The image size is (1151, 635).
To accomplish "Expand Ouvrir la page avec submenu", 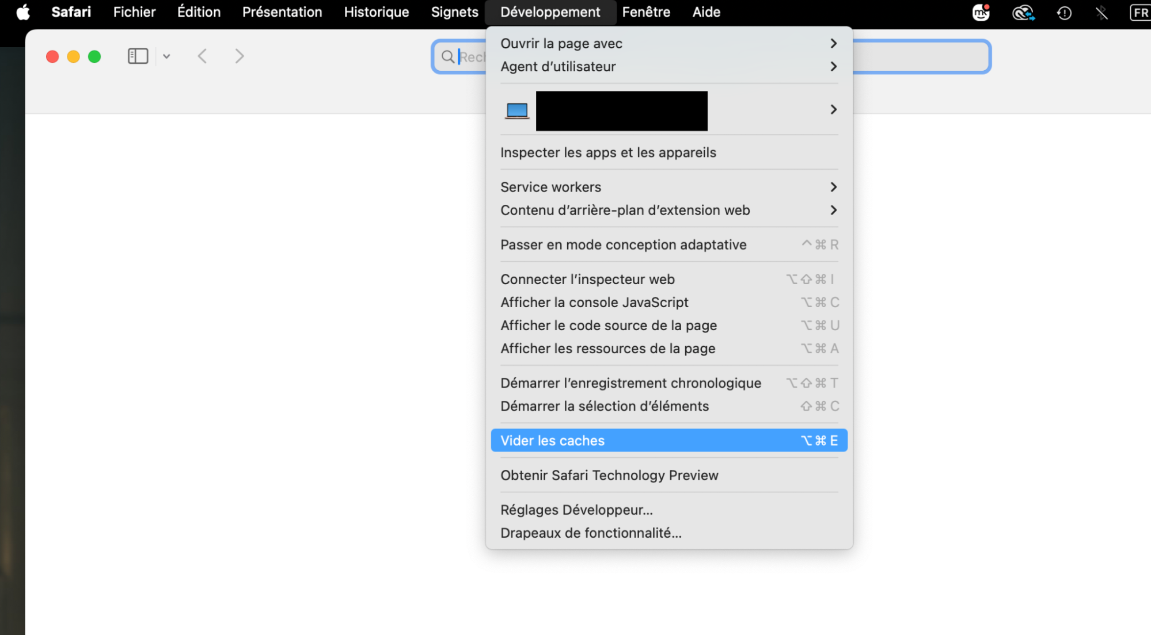I will (x=669, y=43).
